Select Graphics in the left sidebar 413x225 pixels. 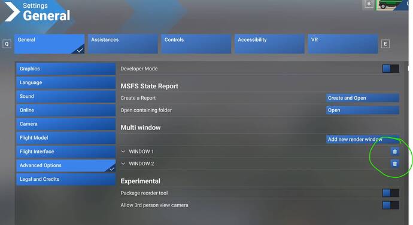tap(66, 69)
